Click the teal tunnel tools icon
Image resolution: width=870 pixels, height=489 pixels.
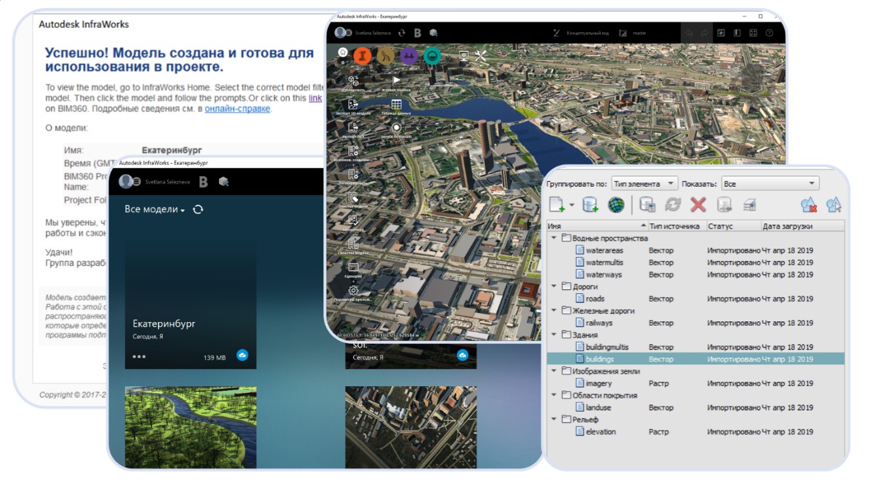(433, 56)
